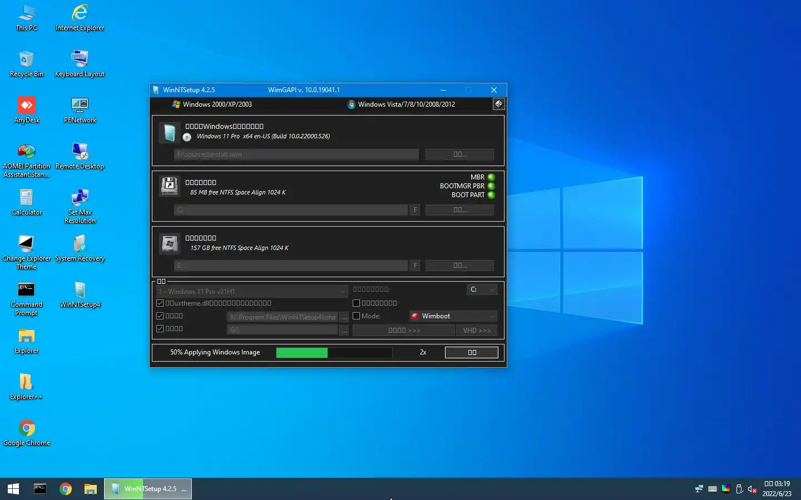Open Keyboard Layout desktop shortcut

point(80,64)
